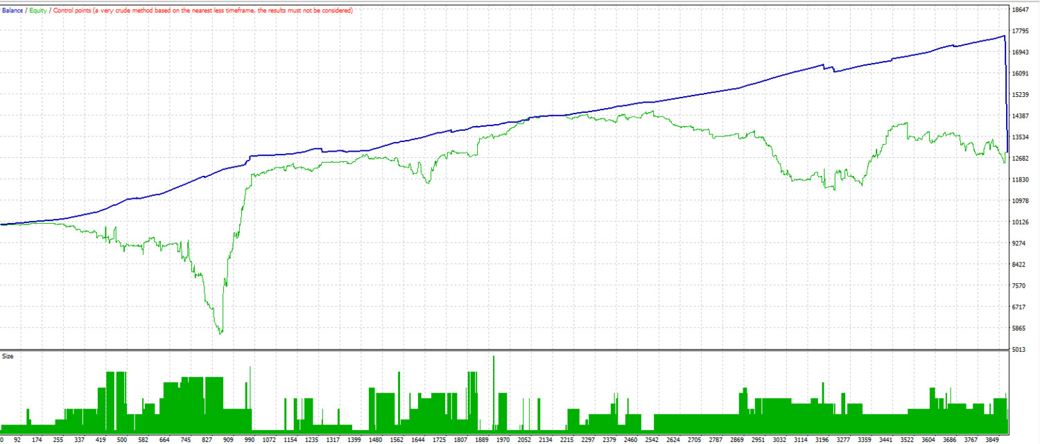This screenshot has height=444, width=1040.
Task: Click the red Control points legend text
Action: 202,10
